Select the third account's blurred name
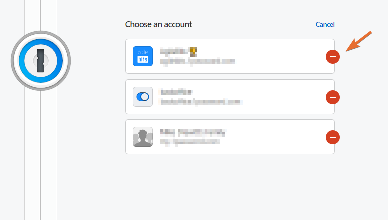Viewport: 388px width, 220px height. pos(193,132)
